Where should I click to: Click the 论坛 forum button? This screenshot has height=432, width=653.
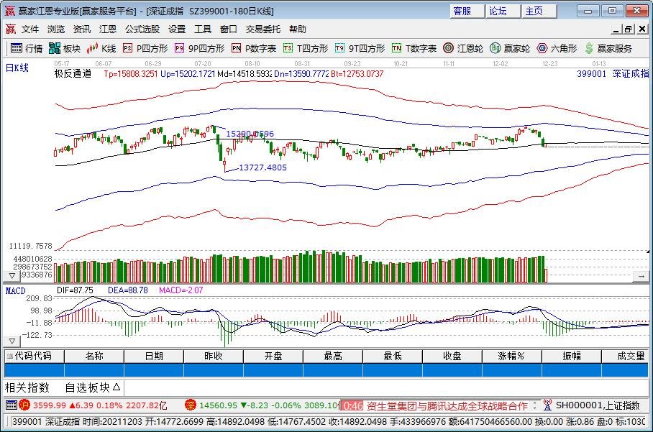(503, 12)
